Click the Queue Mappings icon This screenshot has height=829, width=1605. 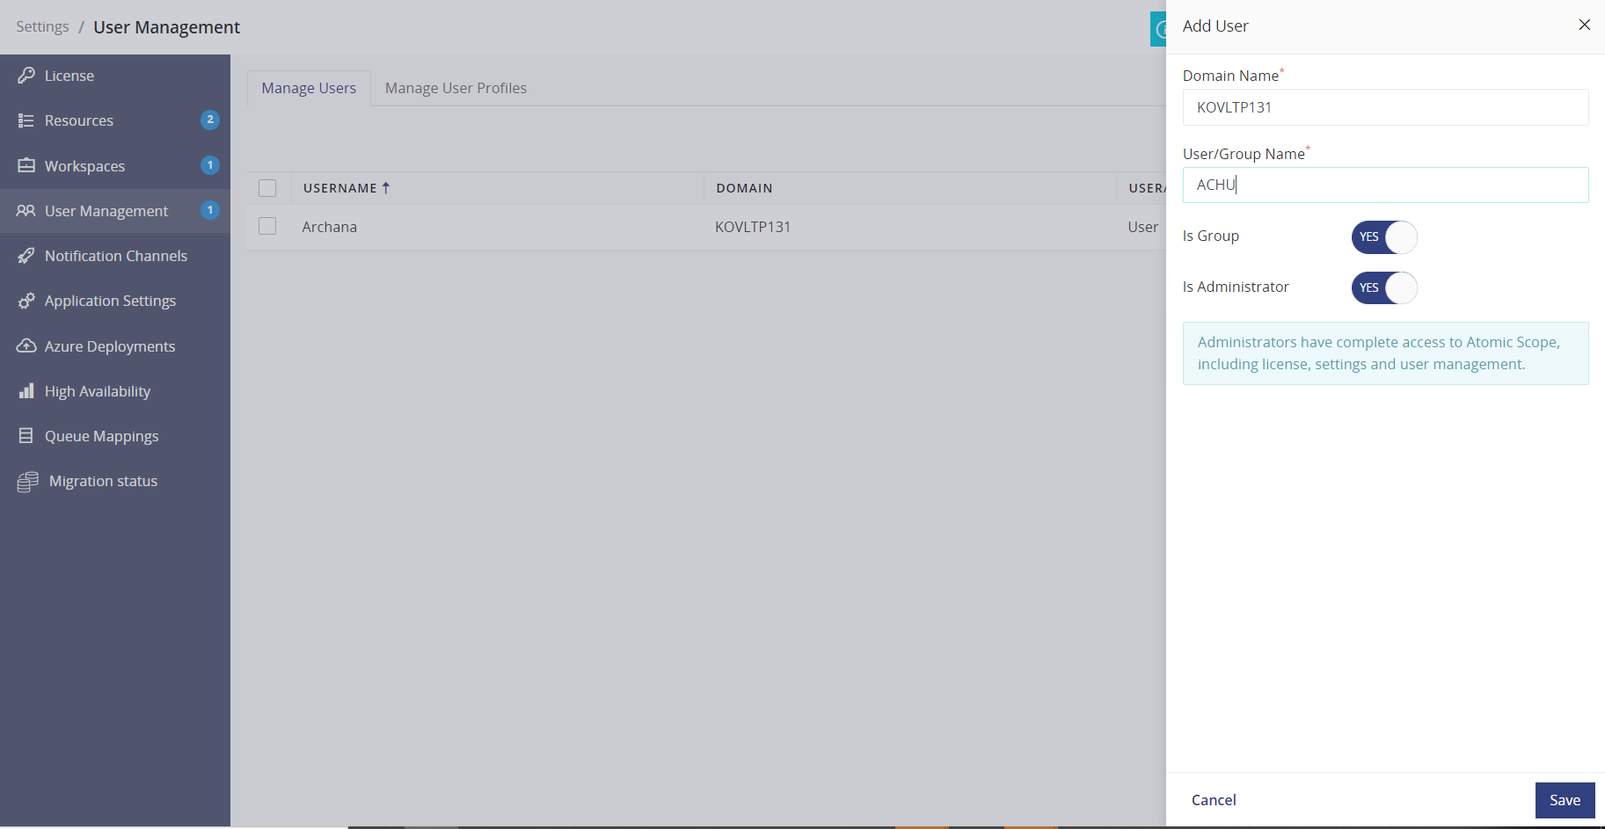[x=26, y=436]
